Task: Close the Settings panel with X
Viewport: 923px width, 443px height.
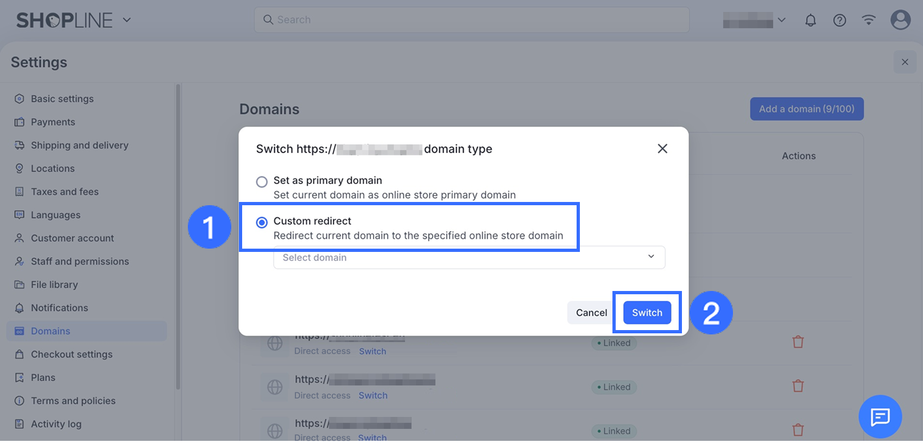Action: tap(905, 62)
